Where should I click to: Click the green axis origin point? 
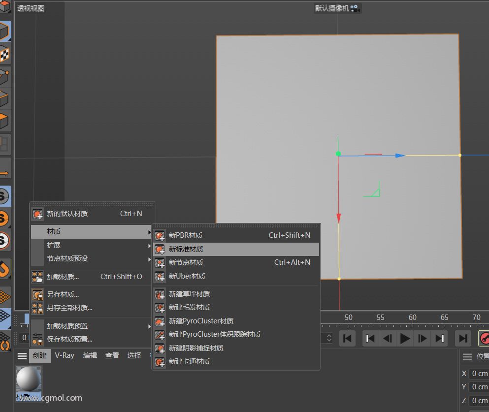pos(338,154)
